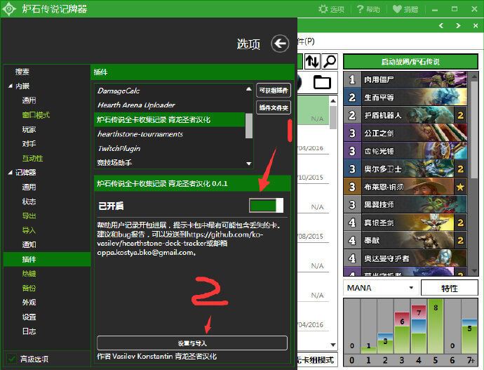Click the 可获得插件 button
The width and height of the screenshot is (484, 370).
click(x=274, y=91)
